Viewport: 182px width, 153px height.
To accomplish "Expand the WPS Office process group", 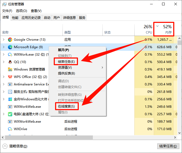I will [4, 77].
